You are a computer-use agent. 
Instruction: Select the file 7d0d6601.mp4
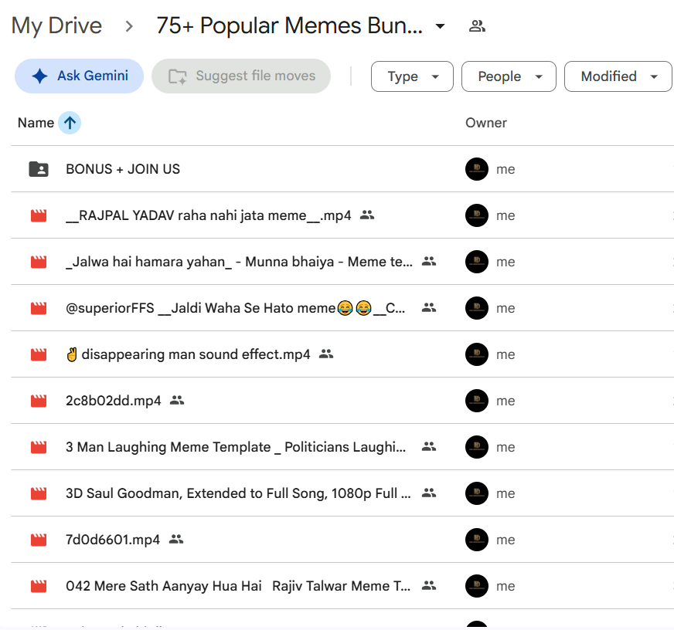tap(113, 540)
